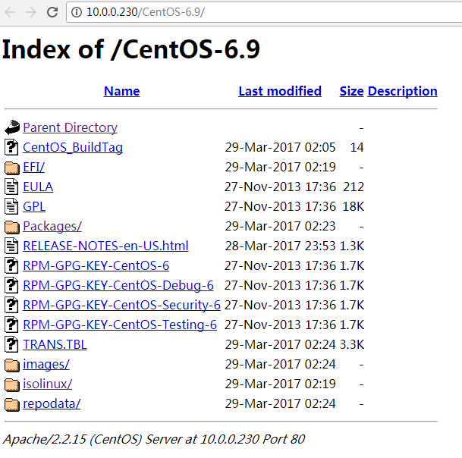Screen dimensions: 462x458
Task: Open the Packages/ folder
Action: [52, 226]
